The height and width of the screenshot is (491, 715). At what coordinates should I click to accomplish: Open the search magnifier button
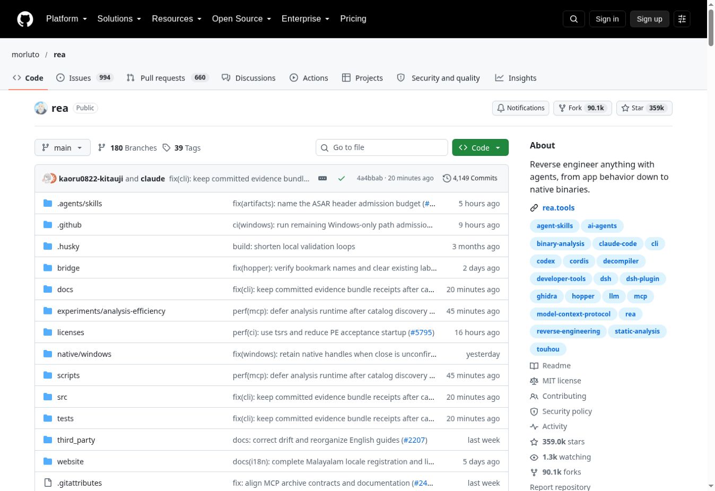pyautogui.click(x=574, y=19)
